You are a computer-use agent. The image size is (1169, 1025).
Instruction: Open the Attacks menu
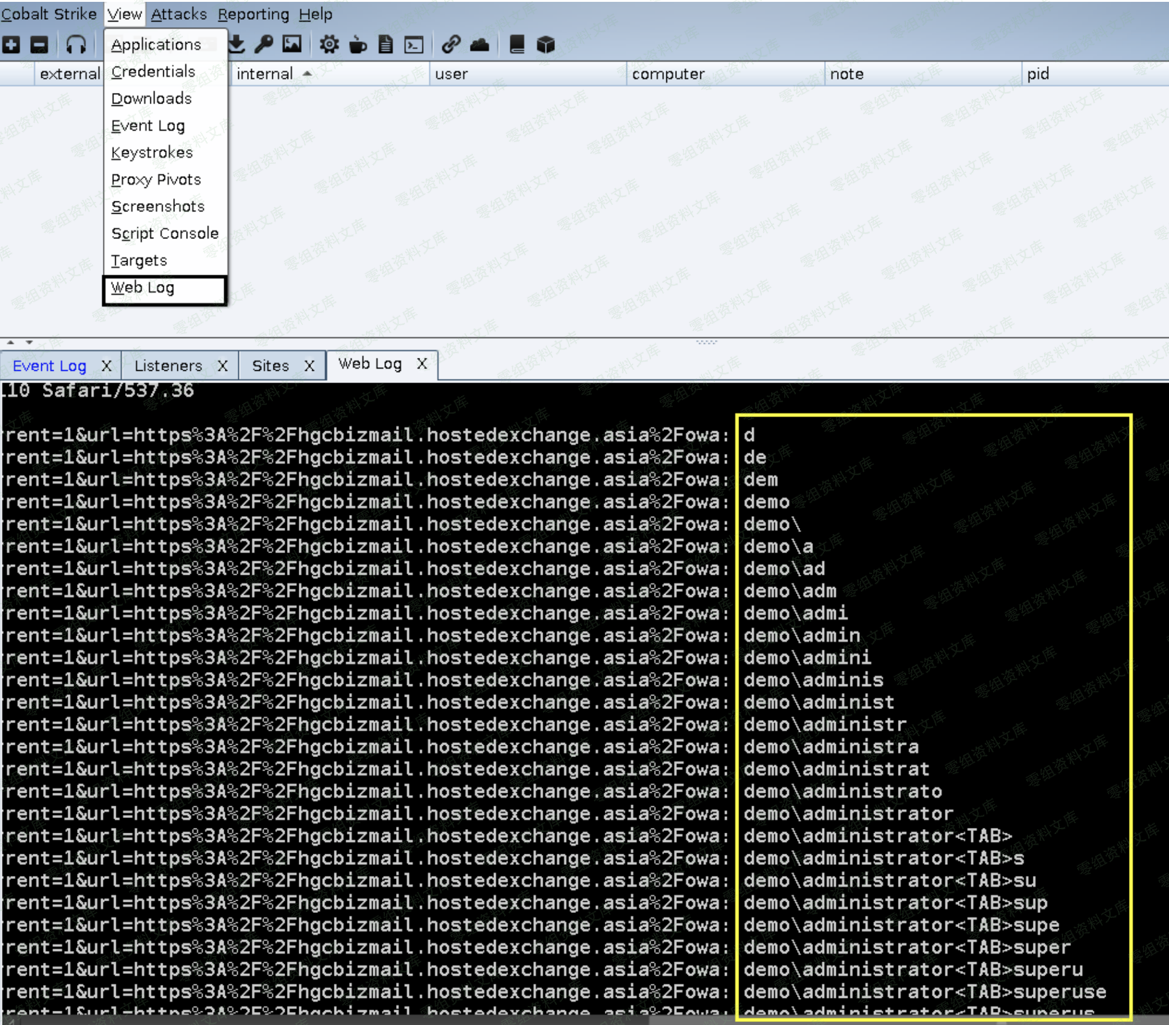click(x=179, y=14)
